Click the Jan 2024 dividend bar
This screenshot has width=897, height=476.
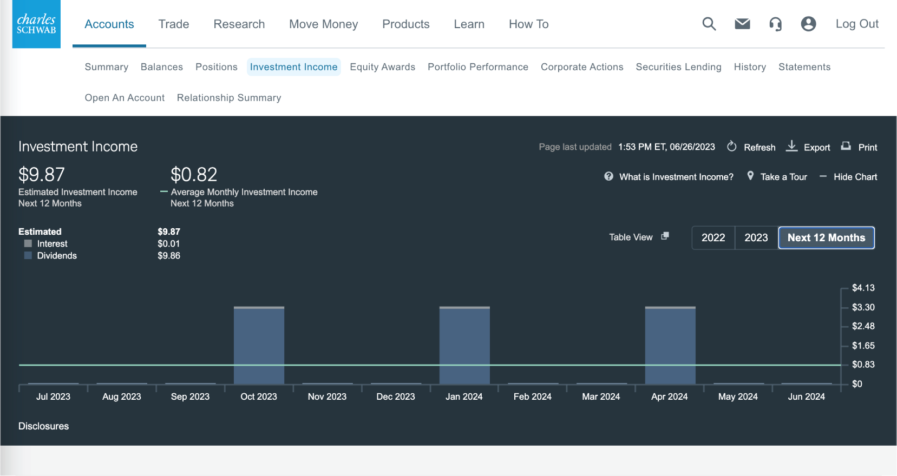464,347
